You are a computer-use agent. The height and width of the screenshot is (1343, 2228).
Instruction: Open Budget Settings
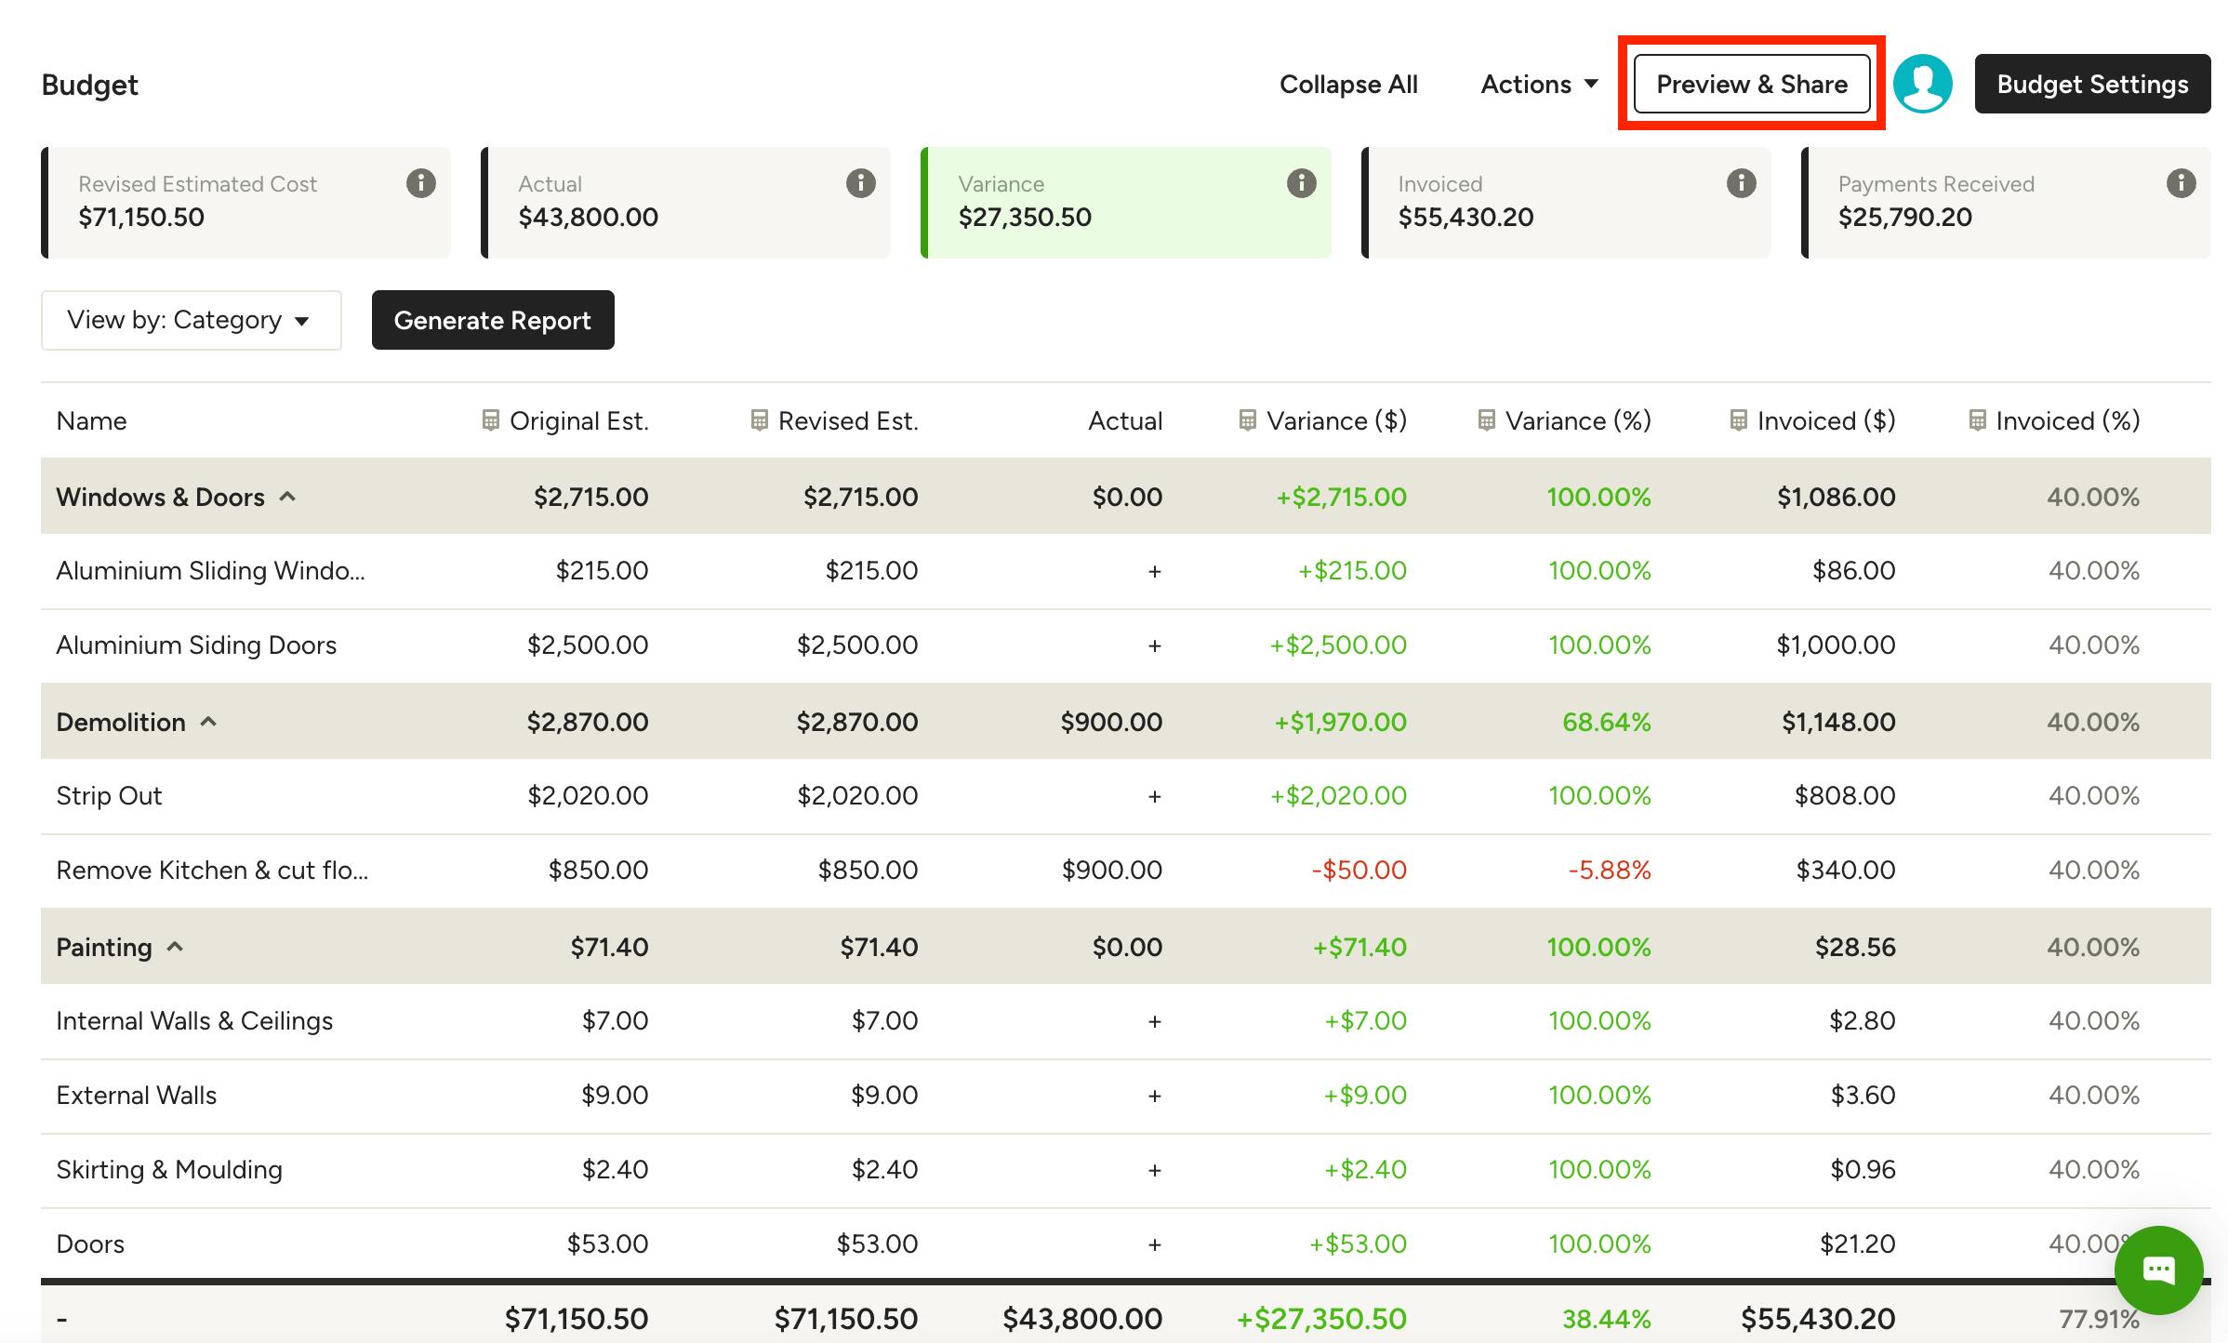[x=2093, y=84]
